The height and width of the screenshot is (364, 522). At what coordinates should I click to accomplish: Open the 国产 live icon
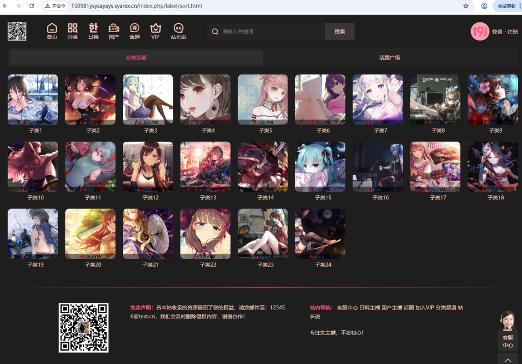click(114, 31)
